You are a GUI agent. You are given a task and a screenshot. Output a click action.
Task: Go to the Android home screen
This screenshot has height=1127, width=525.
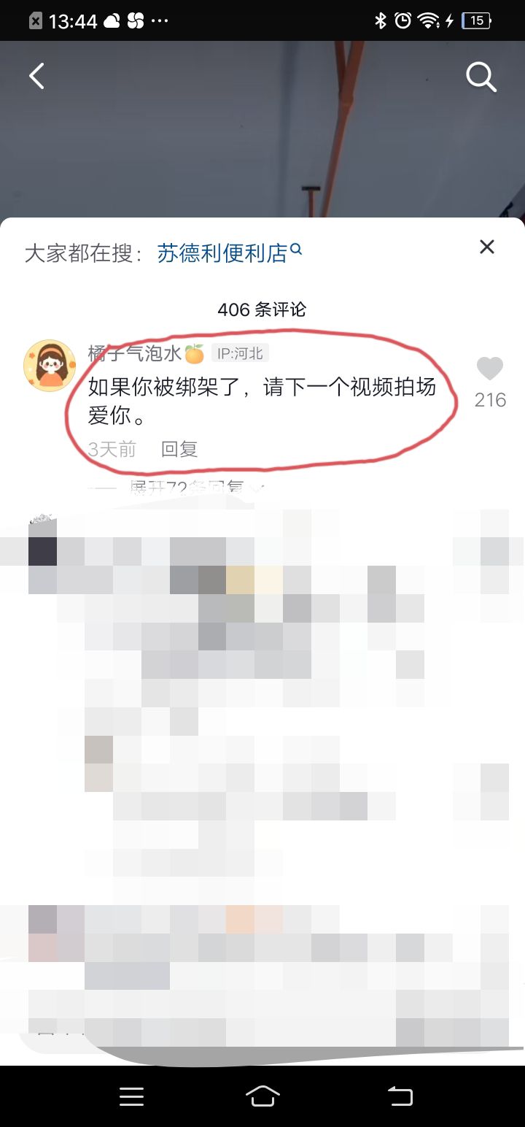coord(262,1096)
